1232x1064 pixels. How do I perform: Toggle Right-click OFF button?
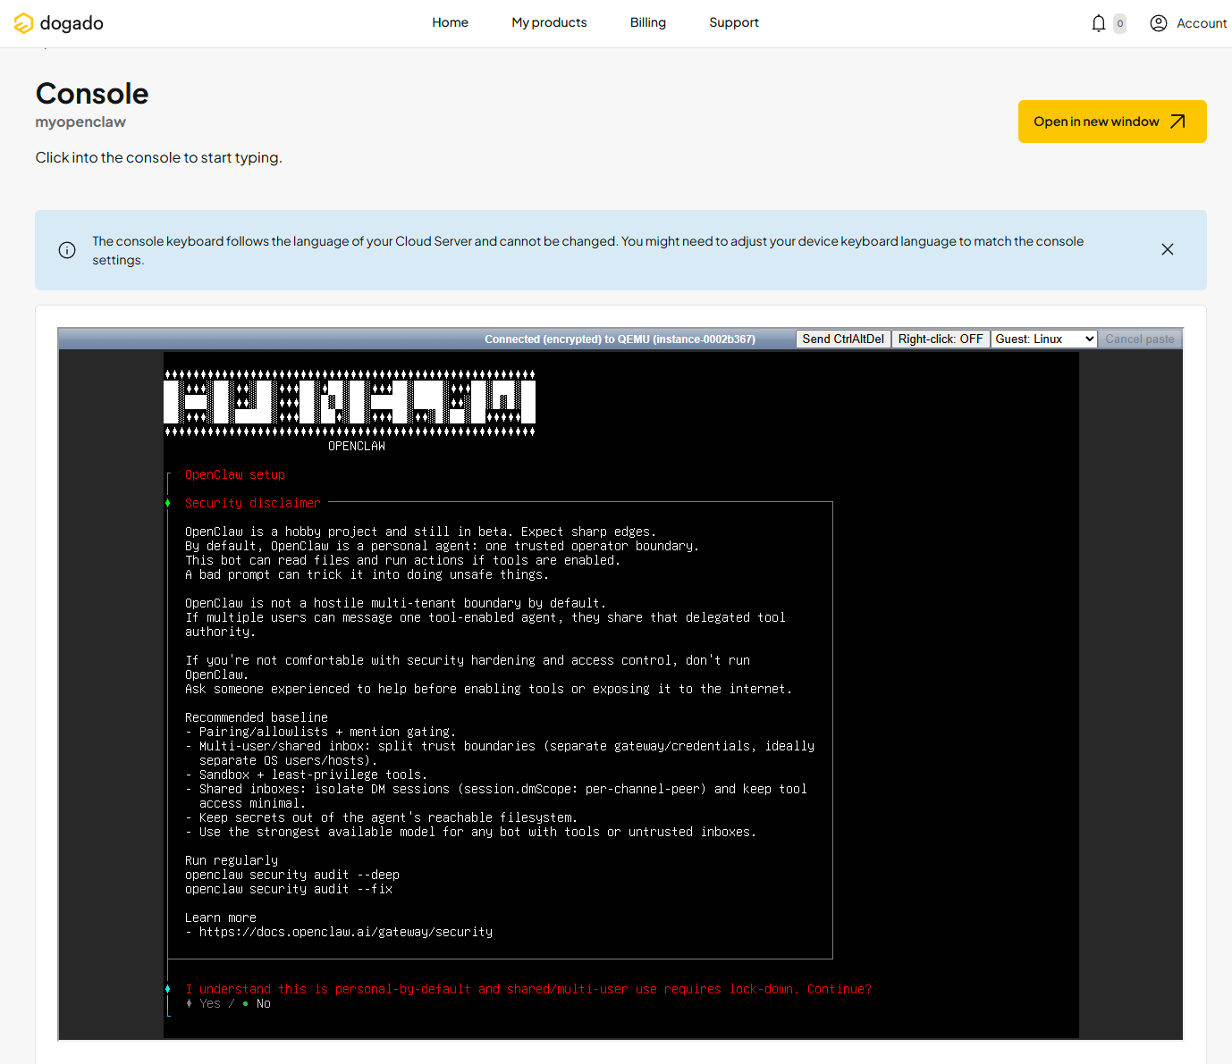(941, 339)
